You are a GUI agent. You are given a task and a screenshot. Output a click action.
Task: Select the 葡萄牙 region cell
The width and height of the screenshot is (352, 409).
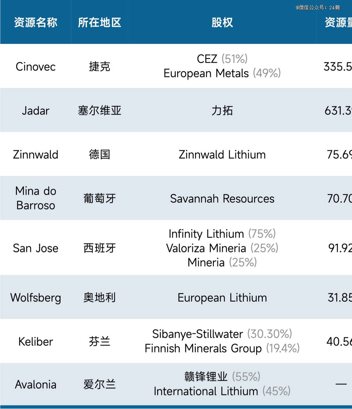(100, 198)
